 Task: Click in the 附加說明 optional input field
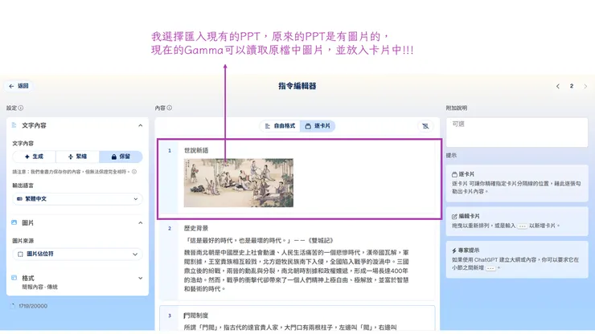tap(517, 132)
